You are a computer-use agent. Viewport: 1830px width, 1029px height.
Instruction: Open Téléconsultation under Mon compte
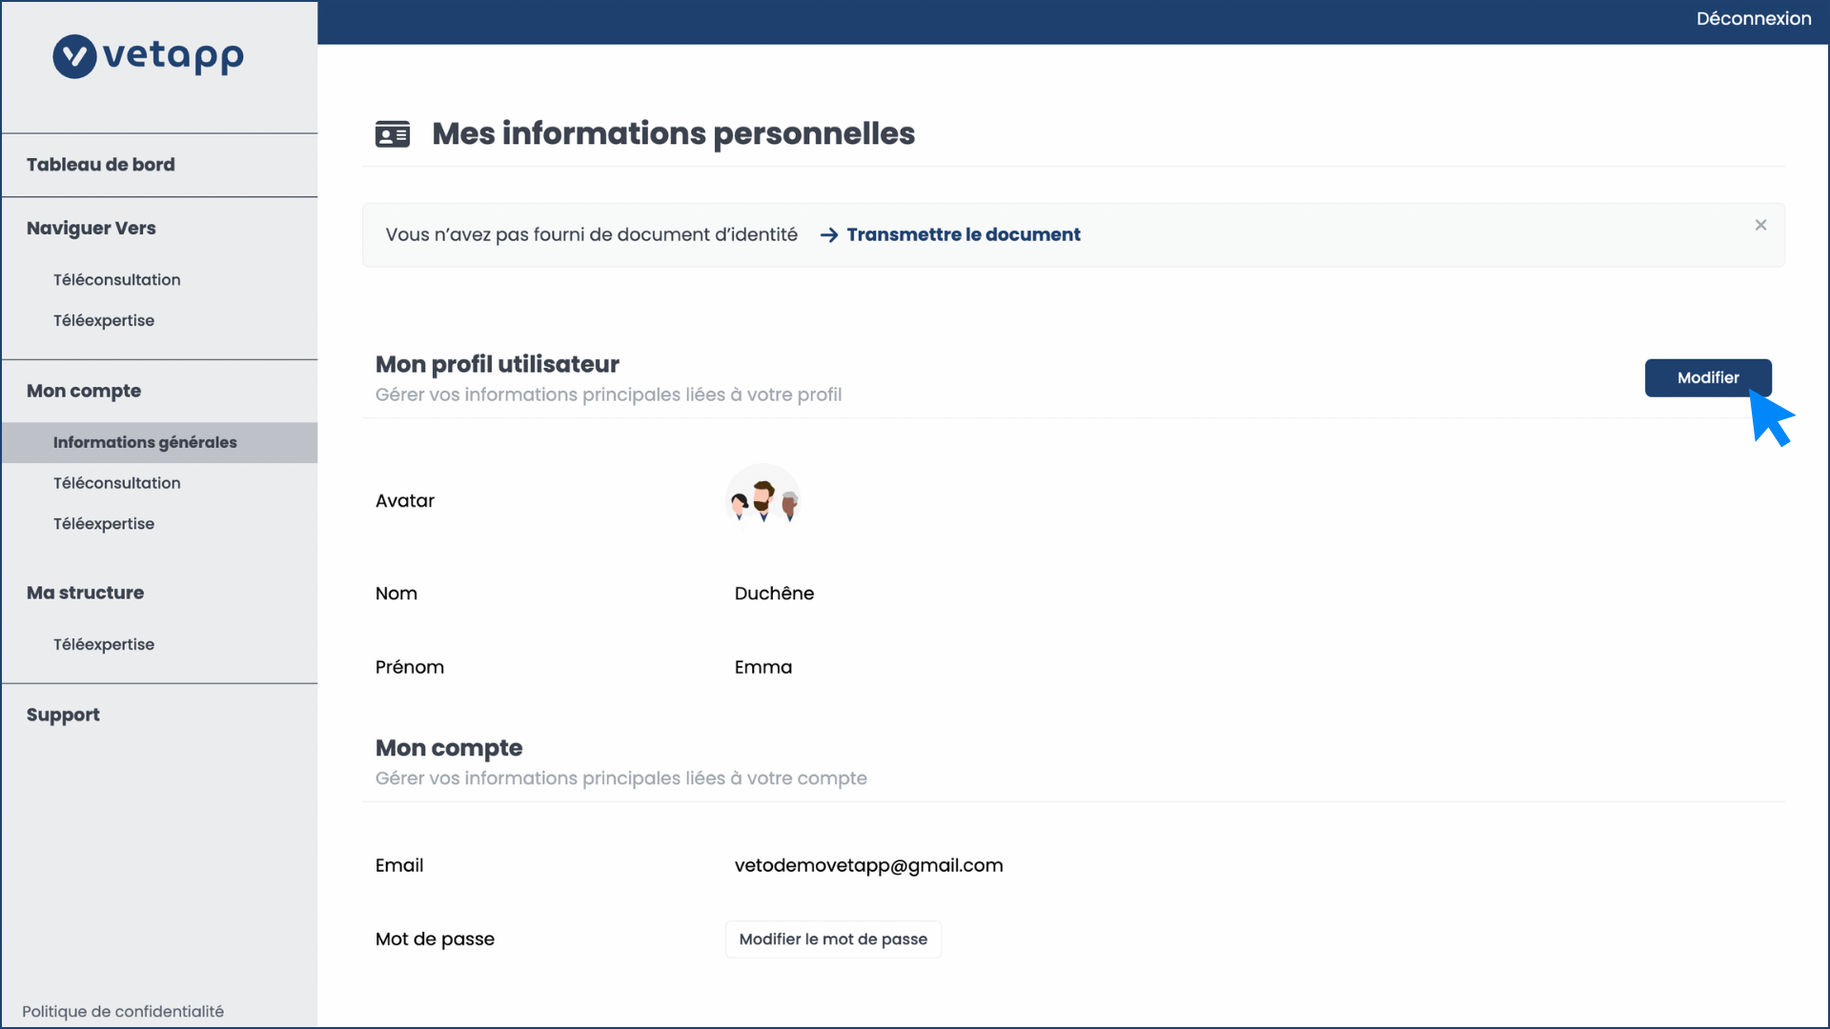pos(117,484)
